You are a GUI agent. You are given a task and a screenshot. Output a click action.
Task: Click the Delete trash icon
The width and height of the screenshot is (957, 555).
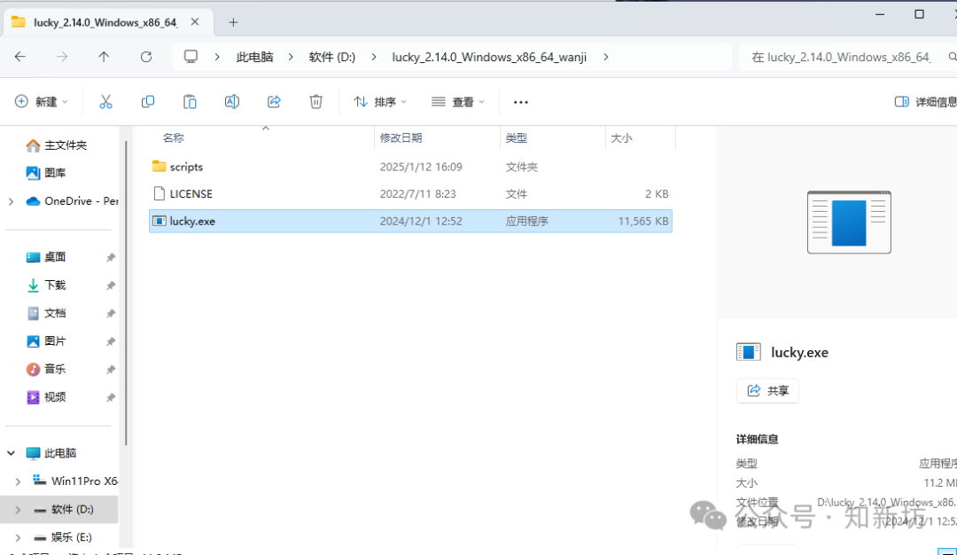pos(315,102)
